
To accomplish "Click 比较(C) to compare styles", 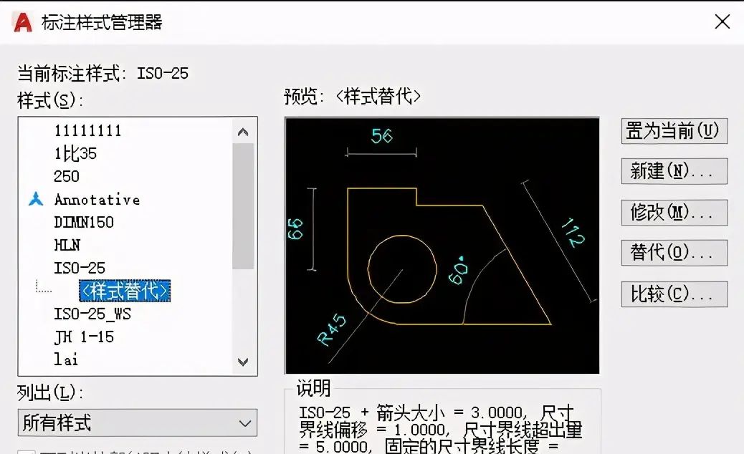I will coord(673,294).
